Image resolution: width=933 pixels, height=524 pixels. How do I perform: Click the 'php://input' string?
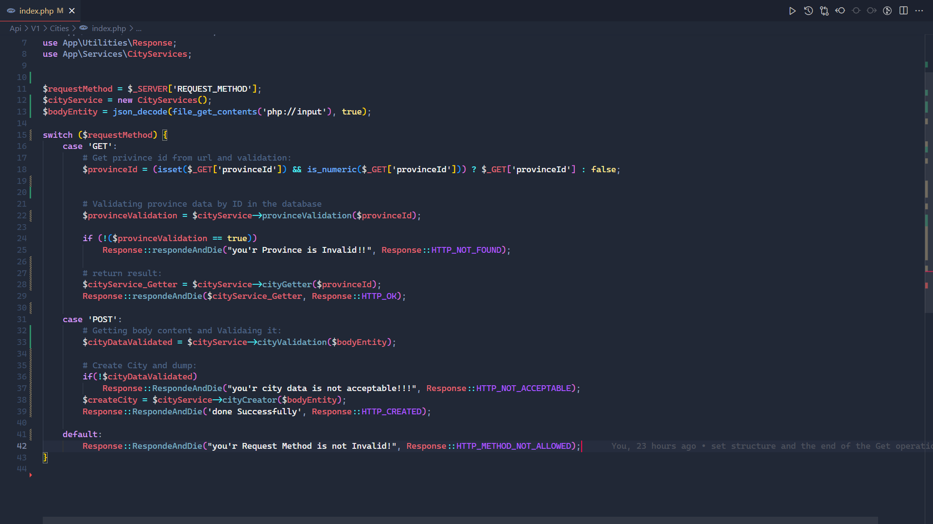[x=297, y=112]
